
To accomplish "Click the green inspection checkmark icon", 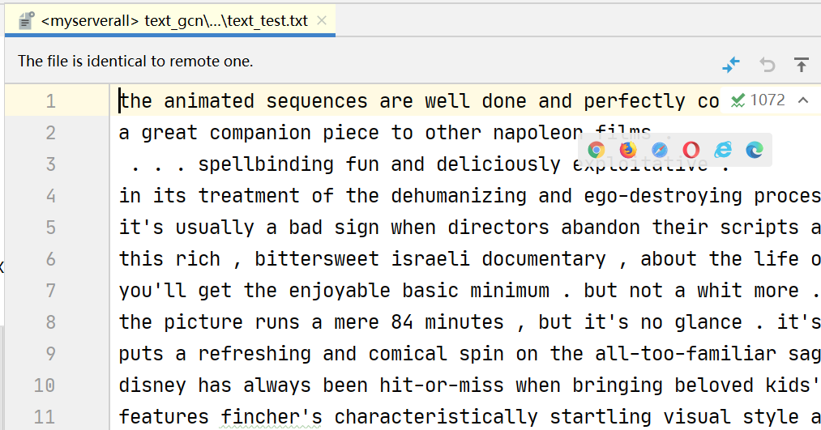I will click(738, 100).
